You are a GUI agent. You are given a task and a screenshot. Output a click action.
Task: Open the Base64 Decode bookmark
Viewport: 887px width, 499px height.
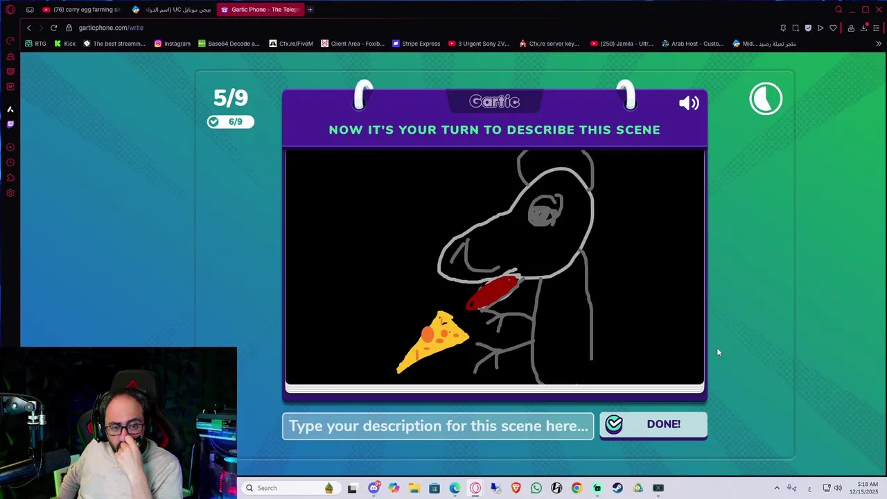229,44
